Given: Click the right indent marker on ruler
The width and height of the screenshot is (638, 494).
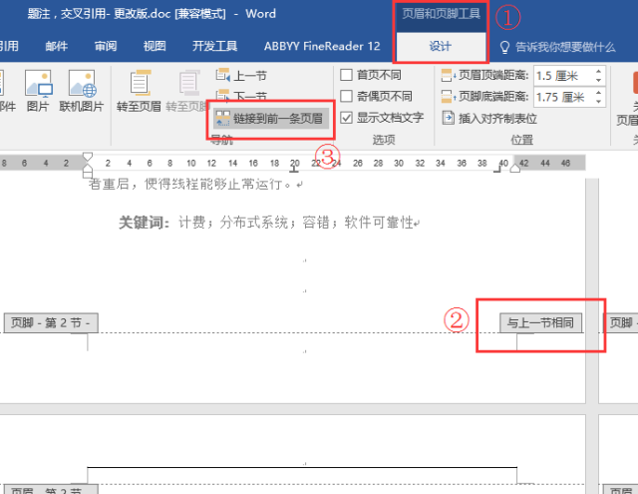Looking at the screenshot, I should (515, 168).
